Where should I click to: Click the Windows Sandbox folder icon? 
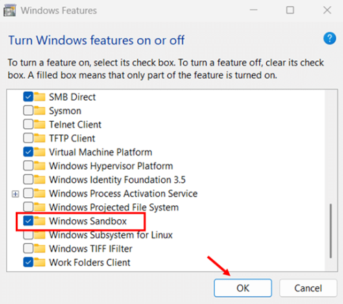pos(40,220)
